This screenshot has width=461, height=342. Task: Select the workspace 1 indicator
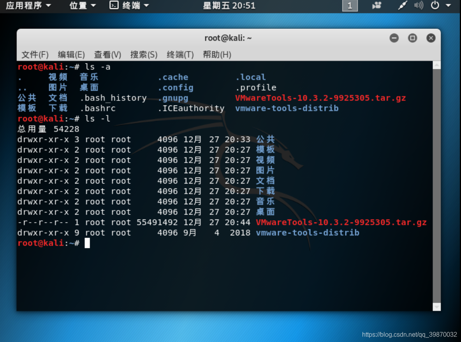349,5
